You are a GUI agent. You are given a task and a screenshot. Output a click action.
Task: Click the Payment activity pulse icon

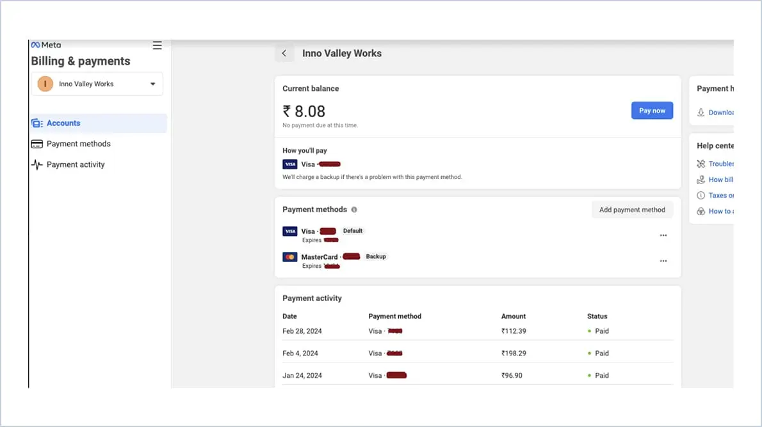point(37,164)
